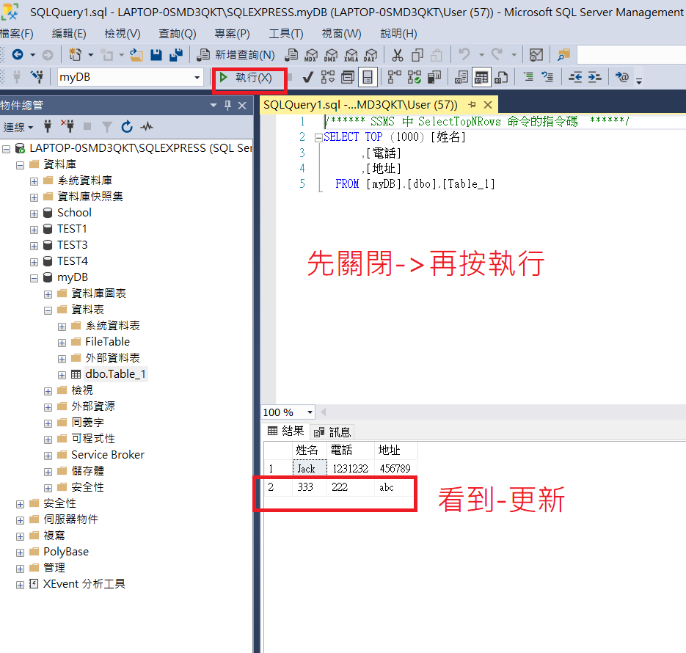
Task: Open the toolbar overflow options arrow
Action: click(x=639, y=81)
